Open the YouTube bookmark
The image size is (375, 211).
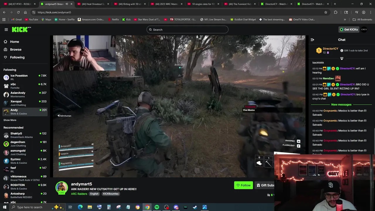(x=31, y=20)
